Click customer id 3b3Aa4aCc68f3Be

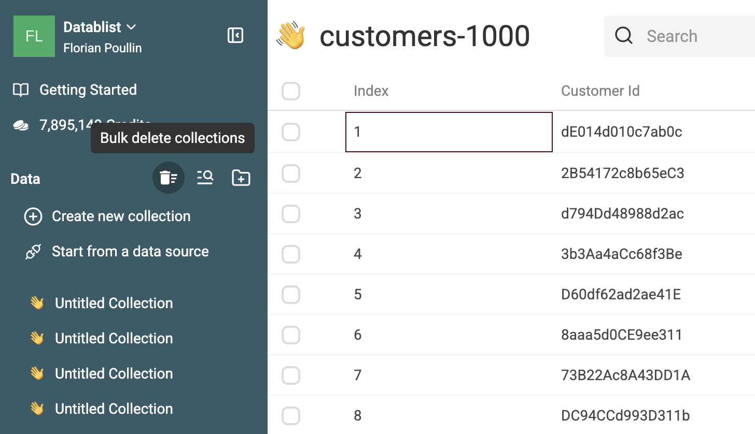coord(622,254)
